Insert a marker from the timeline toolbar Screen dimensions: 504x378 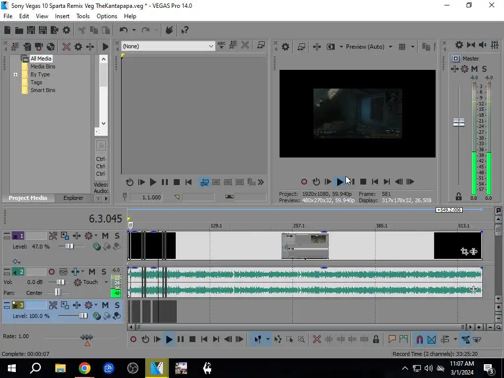click(392, 339)
